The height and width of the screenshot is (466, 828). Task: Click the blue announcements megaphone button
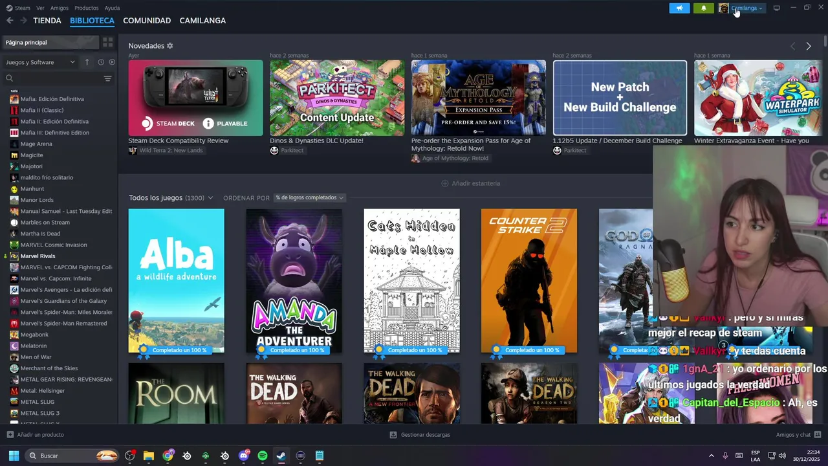[679, 8]
